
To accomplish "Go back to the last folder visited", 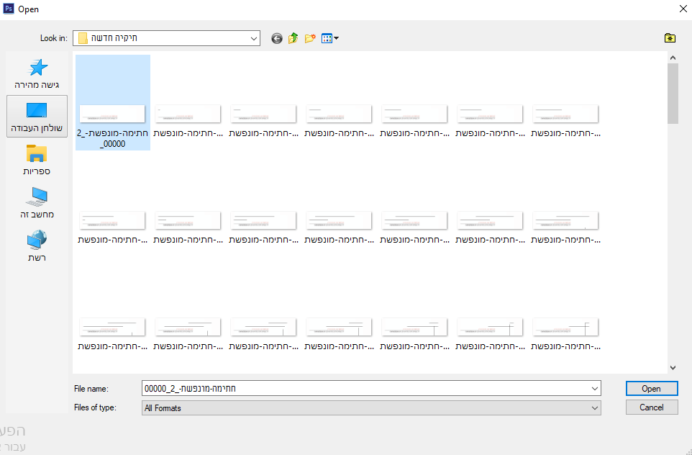I will click(x=277, y=38).
